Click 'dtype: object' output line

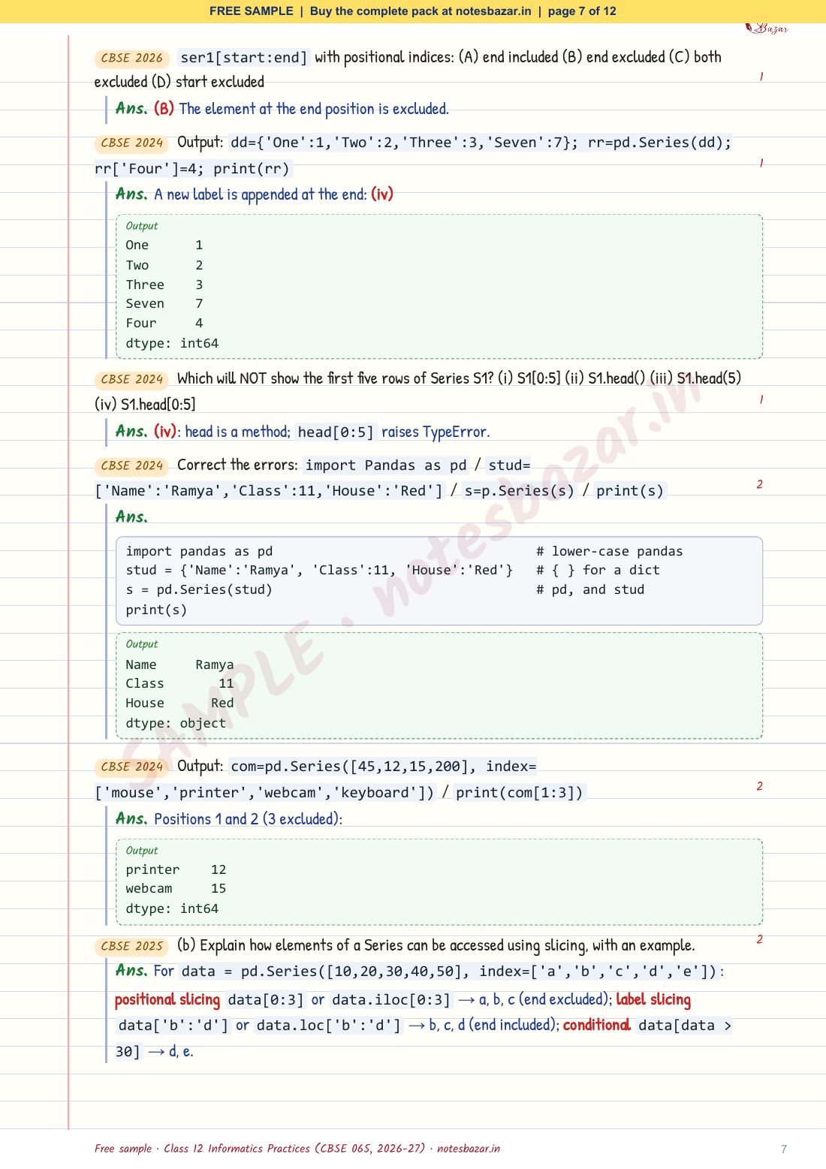176,723
